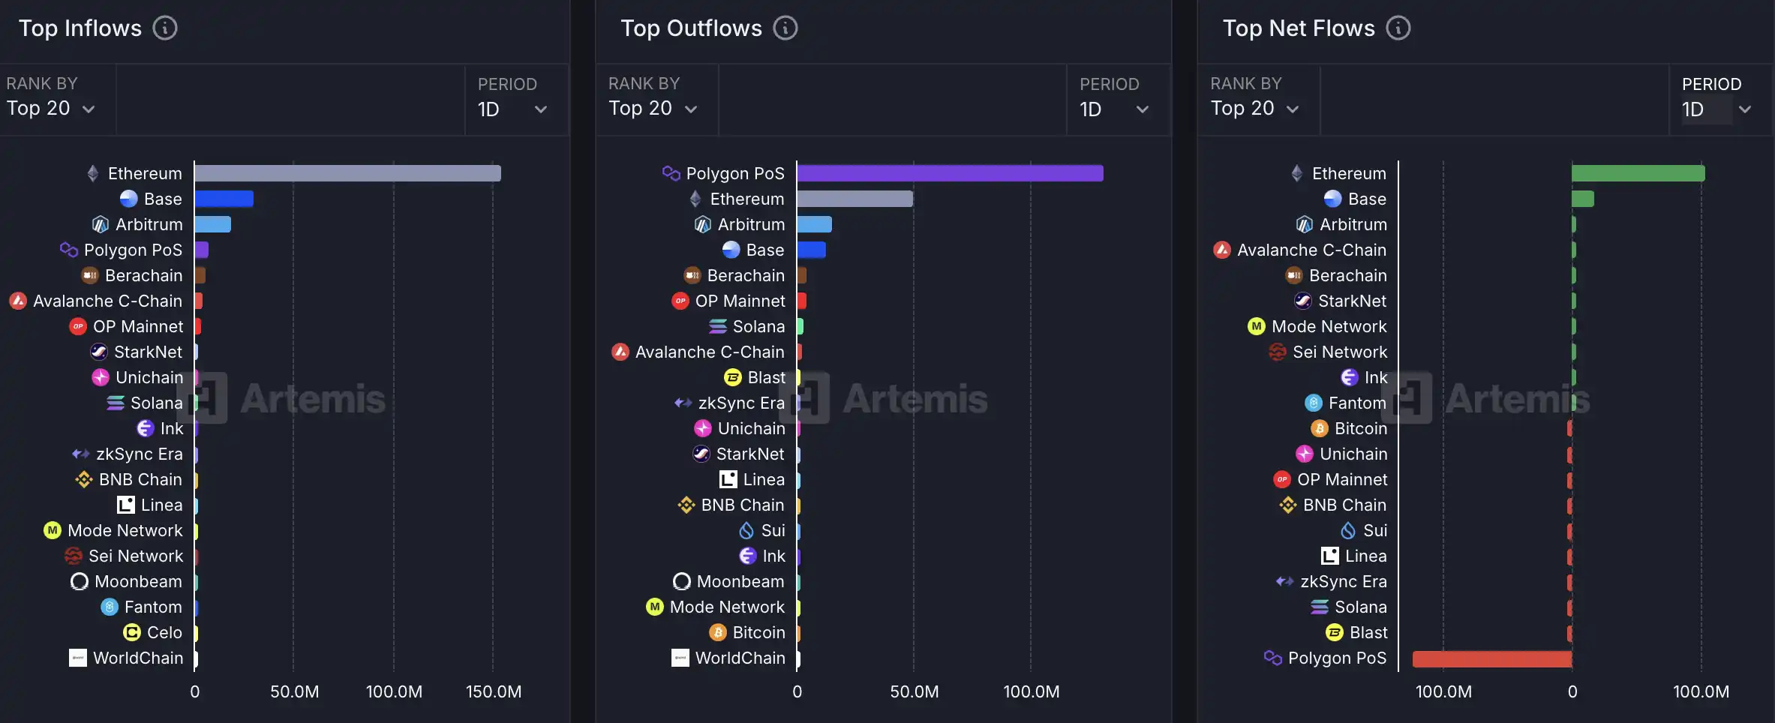This screenshot has height=723, width=1775.
Task: Click Berachain logo in Top Inflows
Action: 90,275
